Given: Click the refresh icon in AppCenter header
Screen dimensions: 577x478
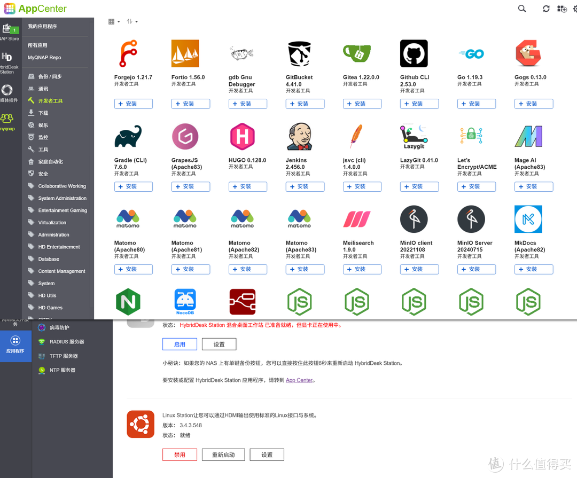Looking at the screenshot, I should click(x=546, y=9).
